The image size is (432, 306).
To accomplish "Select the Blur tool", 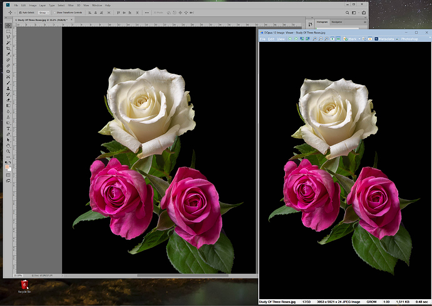I will [8, 112].
